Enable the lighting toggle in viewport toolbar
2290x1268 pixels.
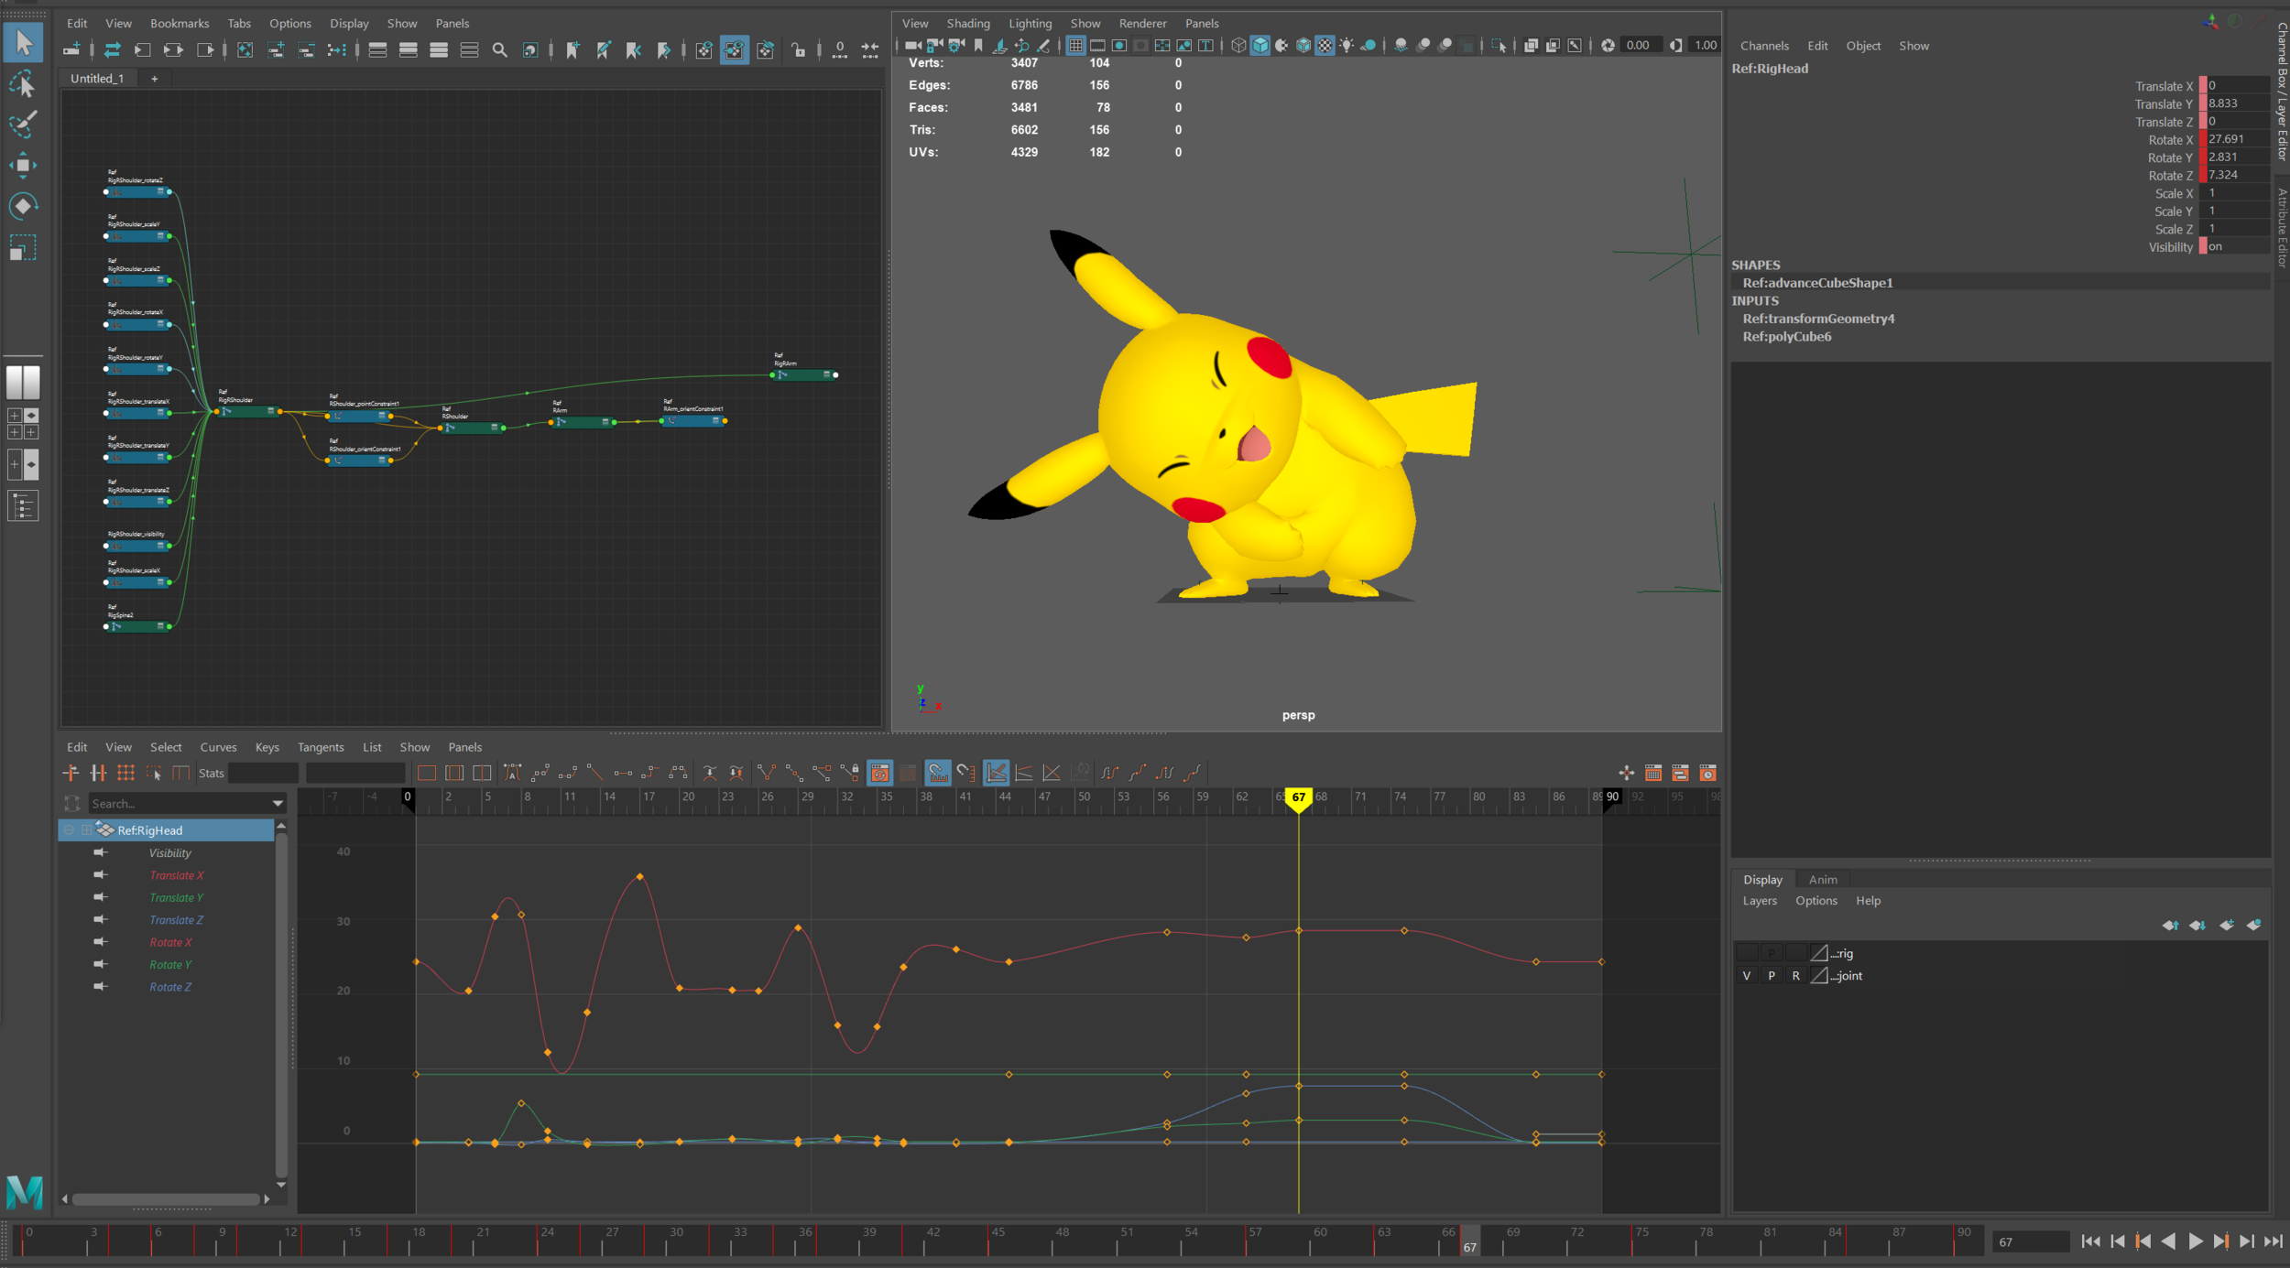(x=1347, y=46)
